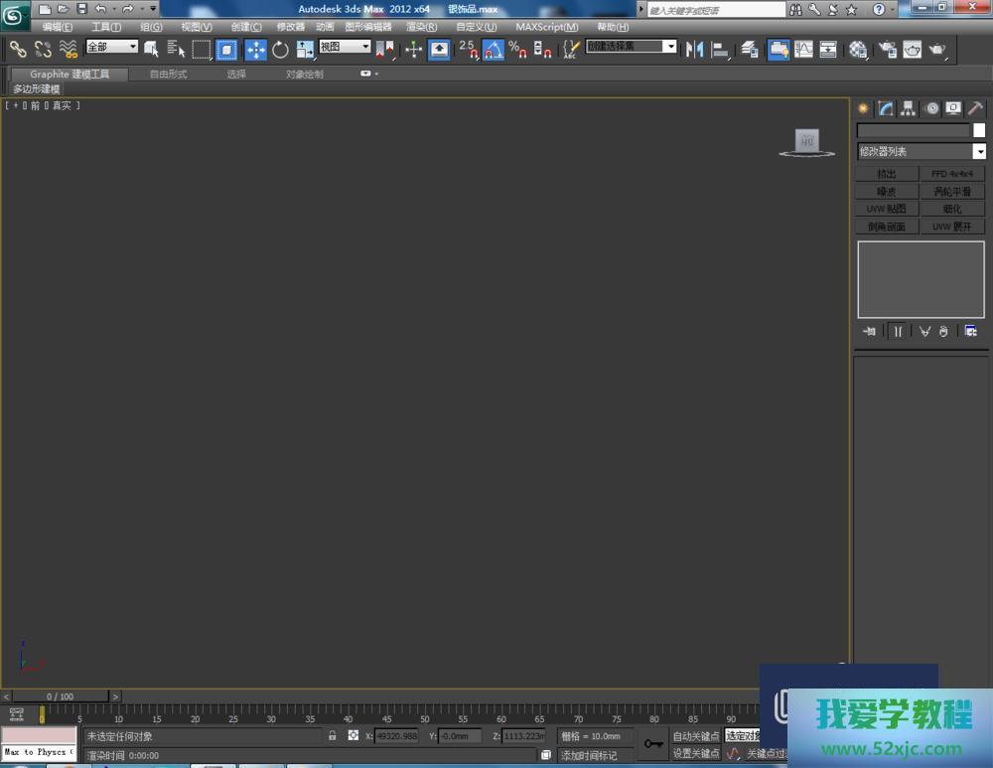993x768 pixels.
Task: Toggle pin stack under modifier stack
Action: pyautogui.click(x=870, y=331)
